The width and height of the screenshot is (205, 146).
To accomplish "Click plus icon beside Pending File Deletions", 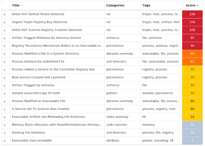I will click(4, 133).
